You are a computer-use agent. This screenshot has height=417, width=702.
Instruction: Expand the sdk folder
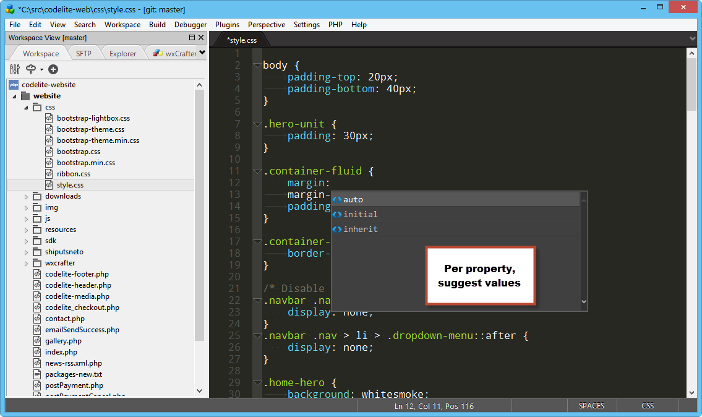[26, 241]
